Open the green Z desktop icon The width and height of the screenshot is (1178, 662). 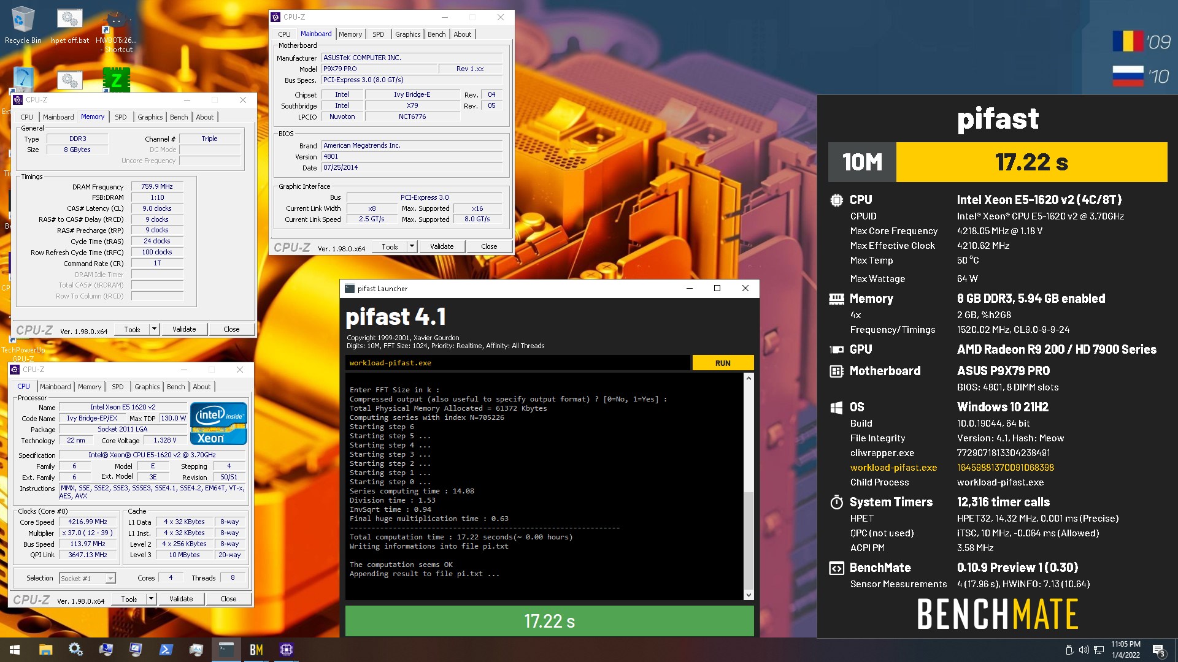[116, 79]
